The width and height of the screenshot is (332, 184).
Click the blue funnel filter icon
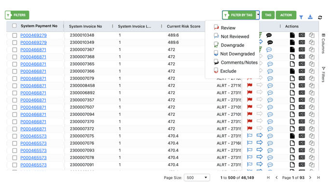point(301,17)
